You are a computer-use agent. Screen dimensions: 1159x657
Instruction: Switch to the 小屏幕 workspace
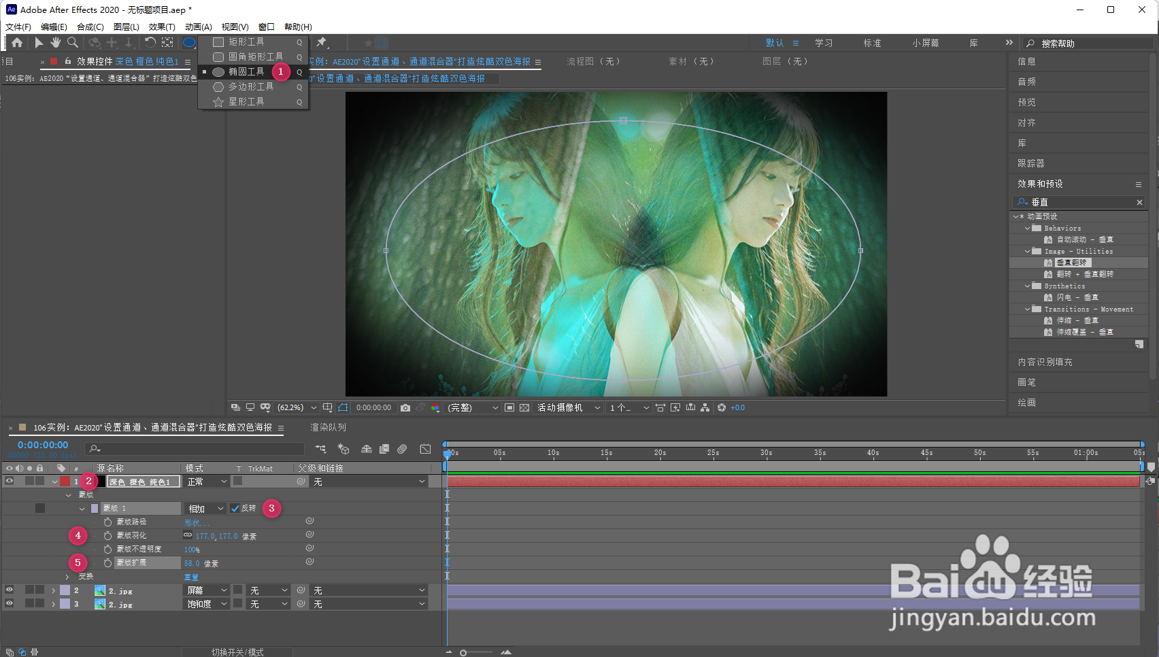pos(926,43)
